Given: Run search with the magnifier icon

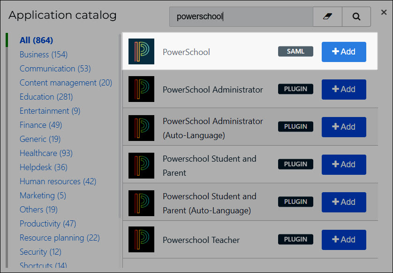Looking at the screenshot, I should (x=356, y=16).
